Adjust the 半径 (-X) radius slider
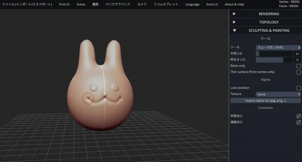 [x=274, y=54]
